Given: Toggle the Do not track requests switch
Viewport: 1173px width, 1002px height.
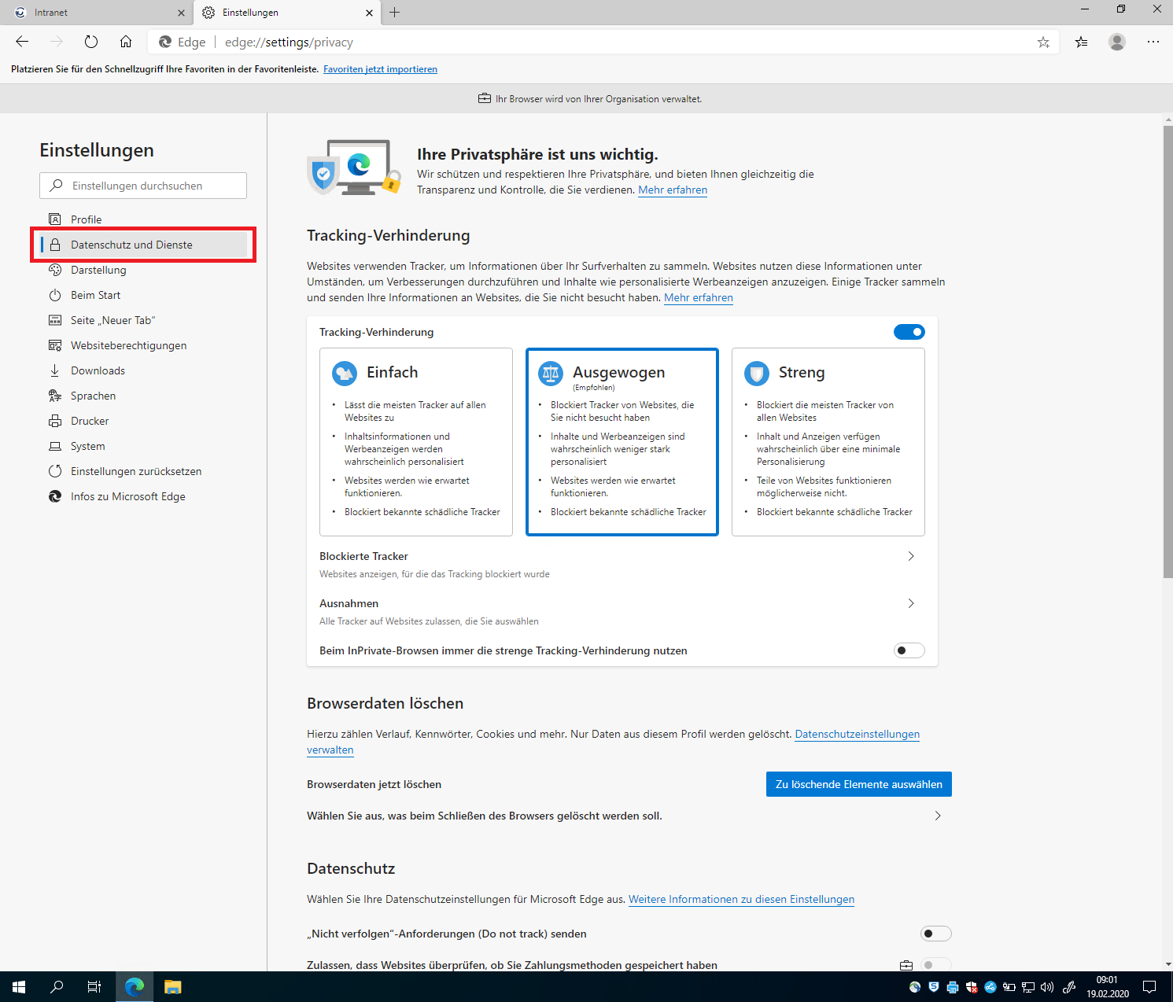Looking at the screenshot, I should point(935,934).
